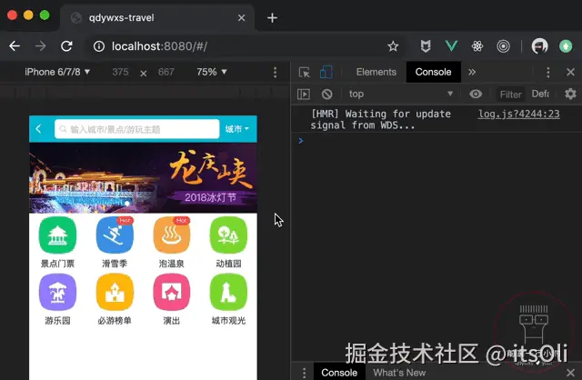Open the user profile avatar
This screenshot has height=380, width=582.
[x=539, y=46]
